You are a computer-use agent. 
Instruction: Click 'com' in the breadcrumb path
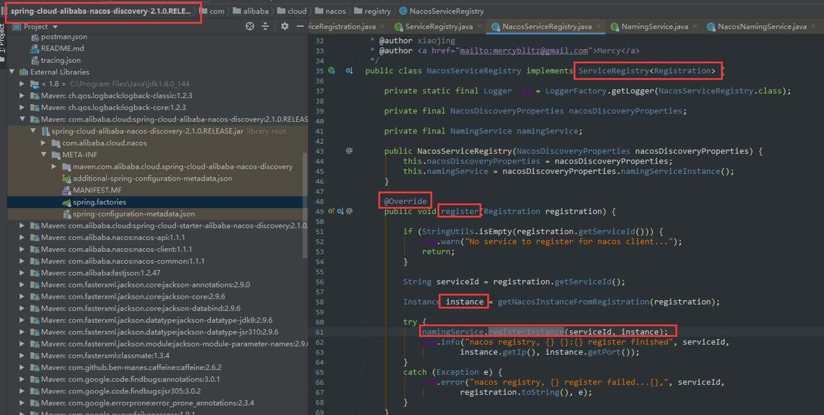[x=217, y=11]
